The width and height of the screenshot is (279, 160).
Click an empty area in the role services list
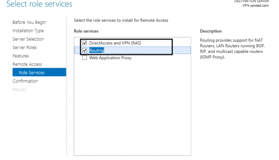pyautogui.click(x=132, y=112)
